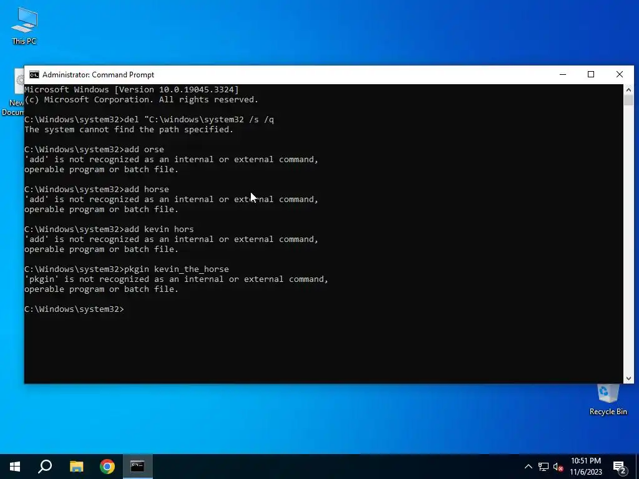The width and height of the screenshot is (639, 479).
Task: Click the console vertical scrollbar thumb
Action: pos(628,100)
